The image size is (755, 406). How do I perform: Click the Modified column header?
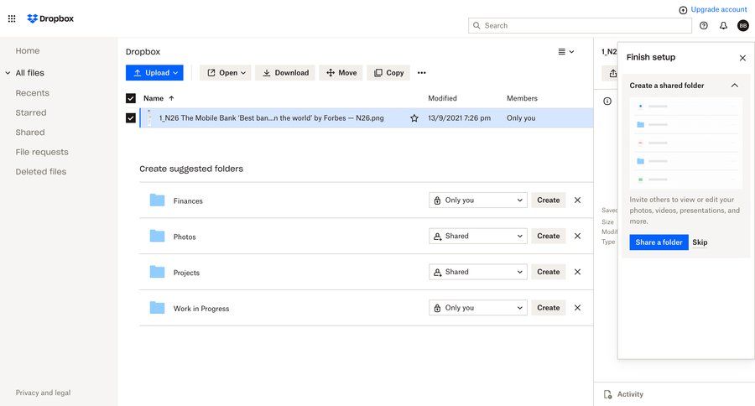click(x=442, y=98)
